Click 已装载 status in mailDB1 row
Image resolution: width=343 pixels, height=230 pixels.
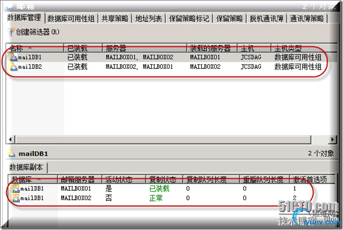78,57
